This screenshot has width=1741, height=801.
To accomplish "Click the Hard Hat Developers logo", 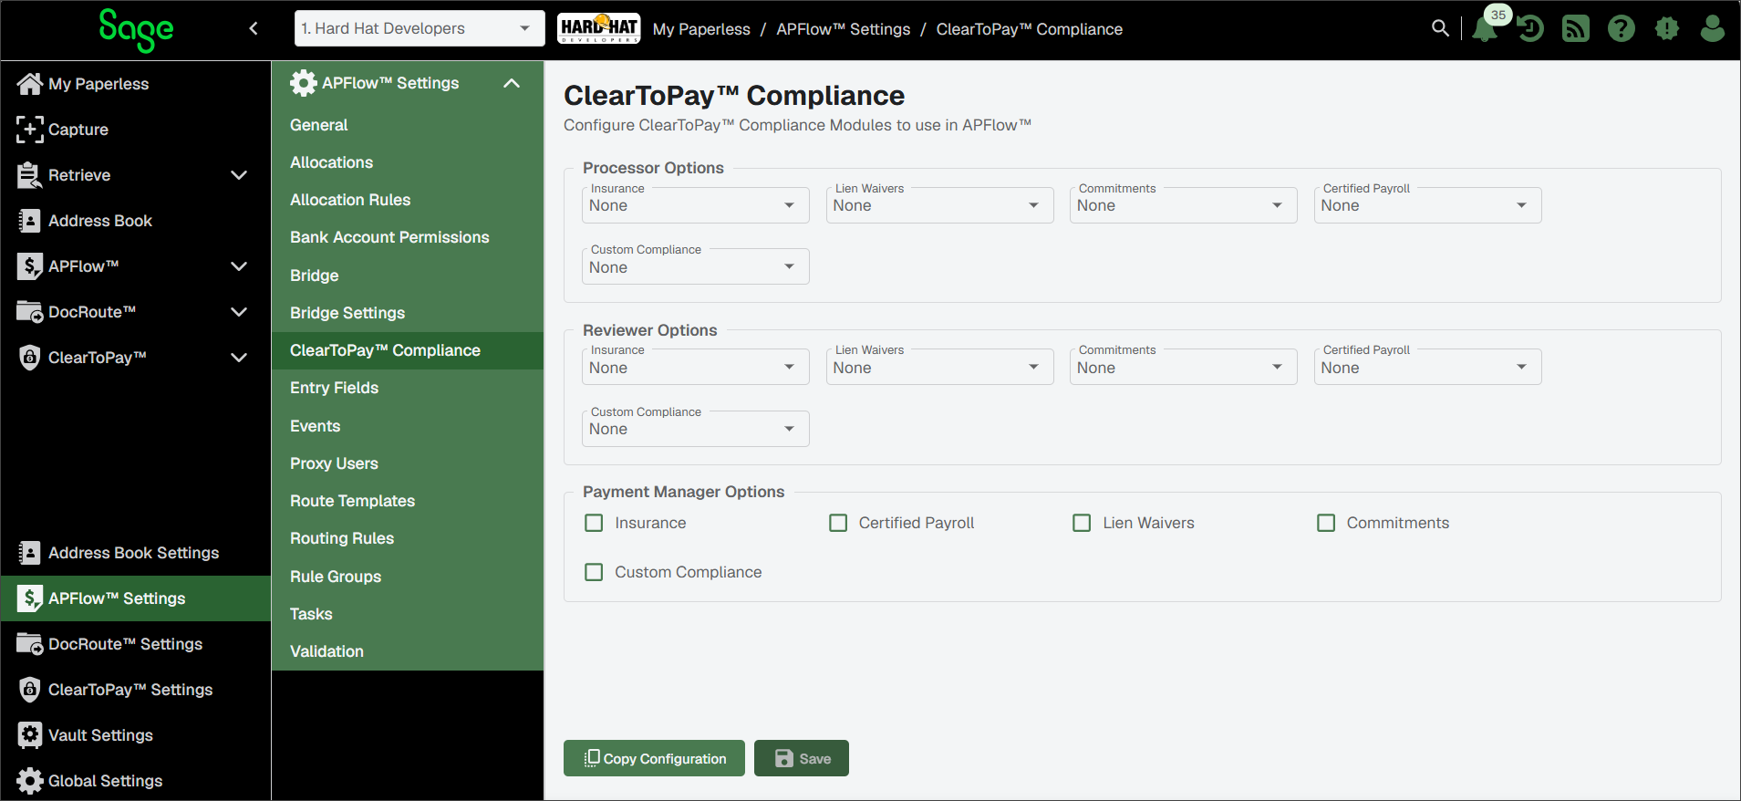I will tap(598, 28).
